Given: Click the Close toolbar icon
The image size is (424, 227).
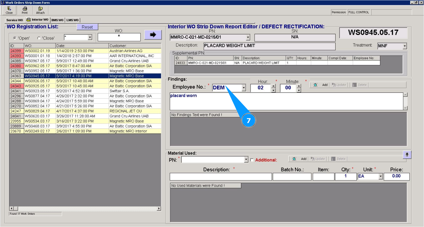Looking at the screenshot, I should 9,10.
